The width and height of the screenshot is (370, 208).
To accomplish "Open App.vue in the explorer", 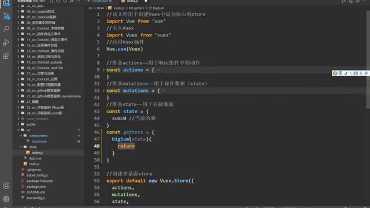I will click(x=35, y=158).
